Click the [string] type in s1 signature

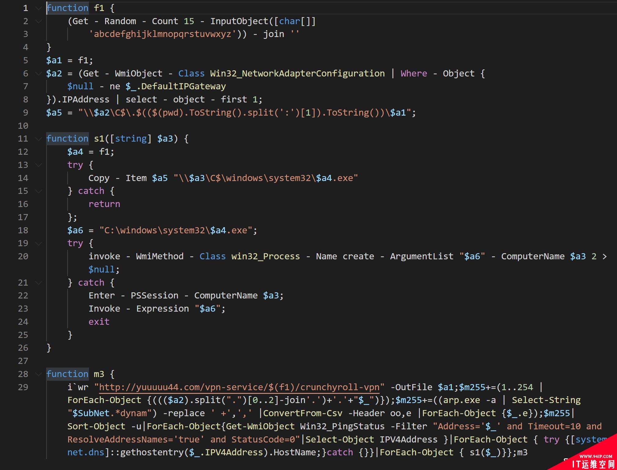point(131,139)
